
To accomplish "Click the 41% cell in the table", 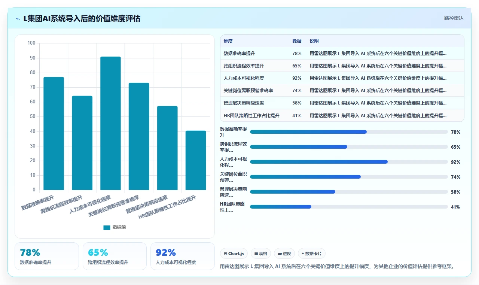I will click(297, 116).
